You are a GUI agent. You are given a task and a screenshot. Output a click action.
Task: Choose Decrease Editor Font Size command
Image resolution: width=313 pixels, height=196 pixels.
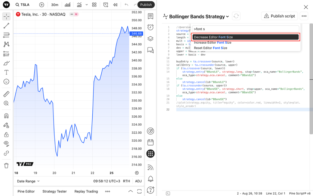point(246,37)
